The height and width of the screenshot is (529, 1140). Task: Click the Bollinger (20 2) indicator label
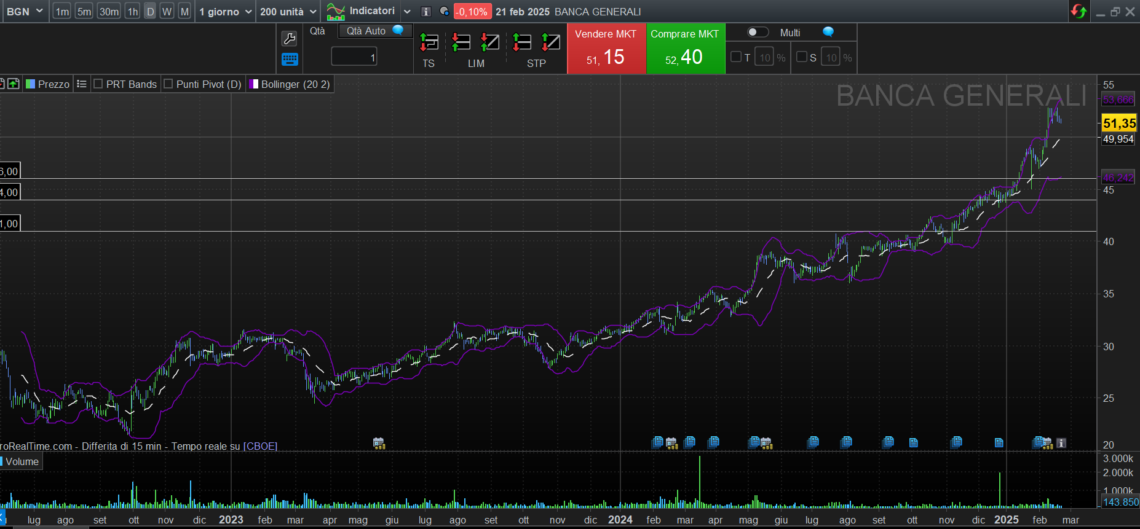tap(296, 84)
